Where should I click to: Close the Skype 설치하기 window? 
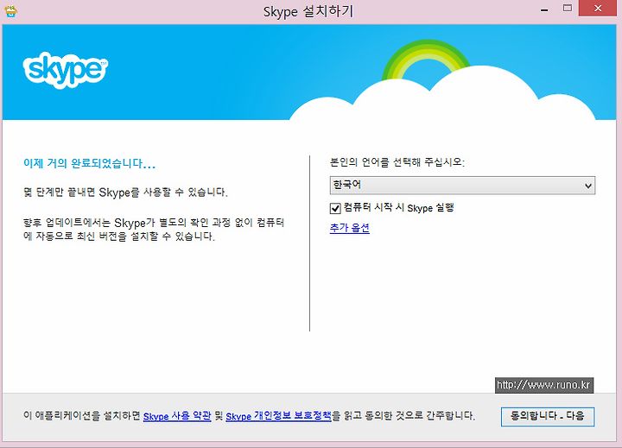pos(598,8)
